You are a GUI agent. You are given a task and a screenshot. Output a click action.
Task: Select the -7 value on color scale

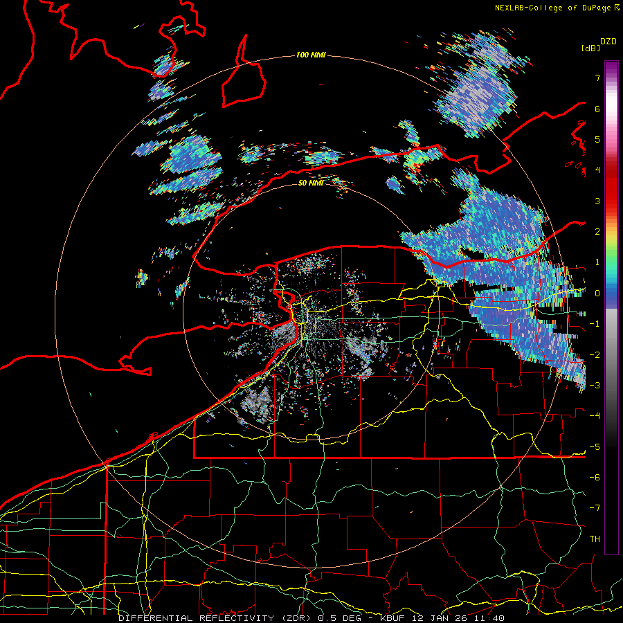595,508
